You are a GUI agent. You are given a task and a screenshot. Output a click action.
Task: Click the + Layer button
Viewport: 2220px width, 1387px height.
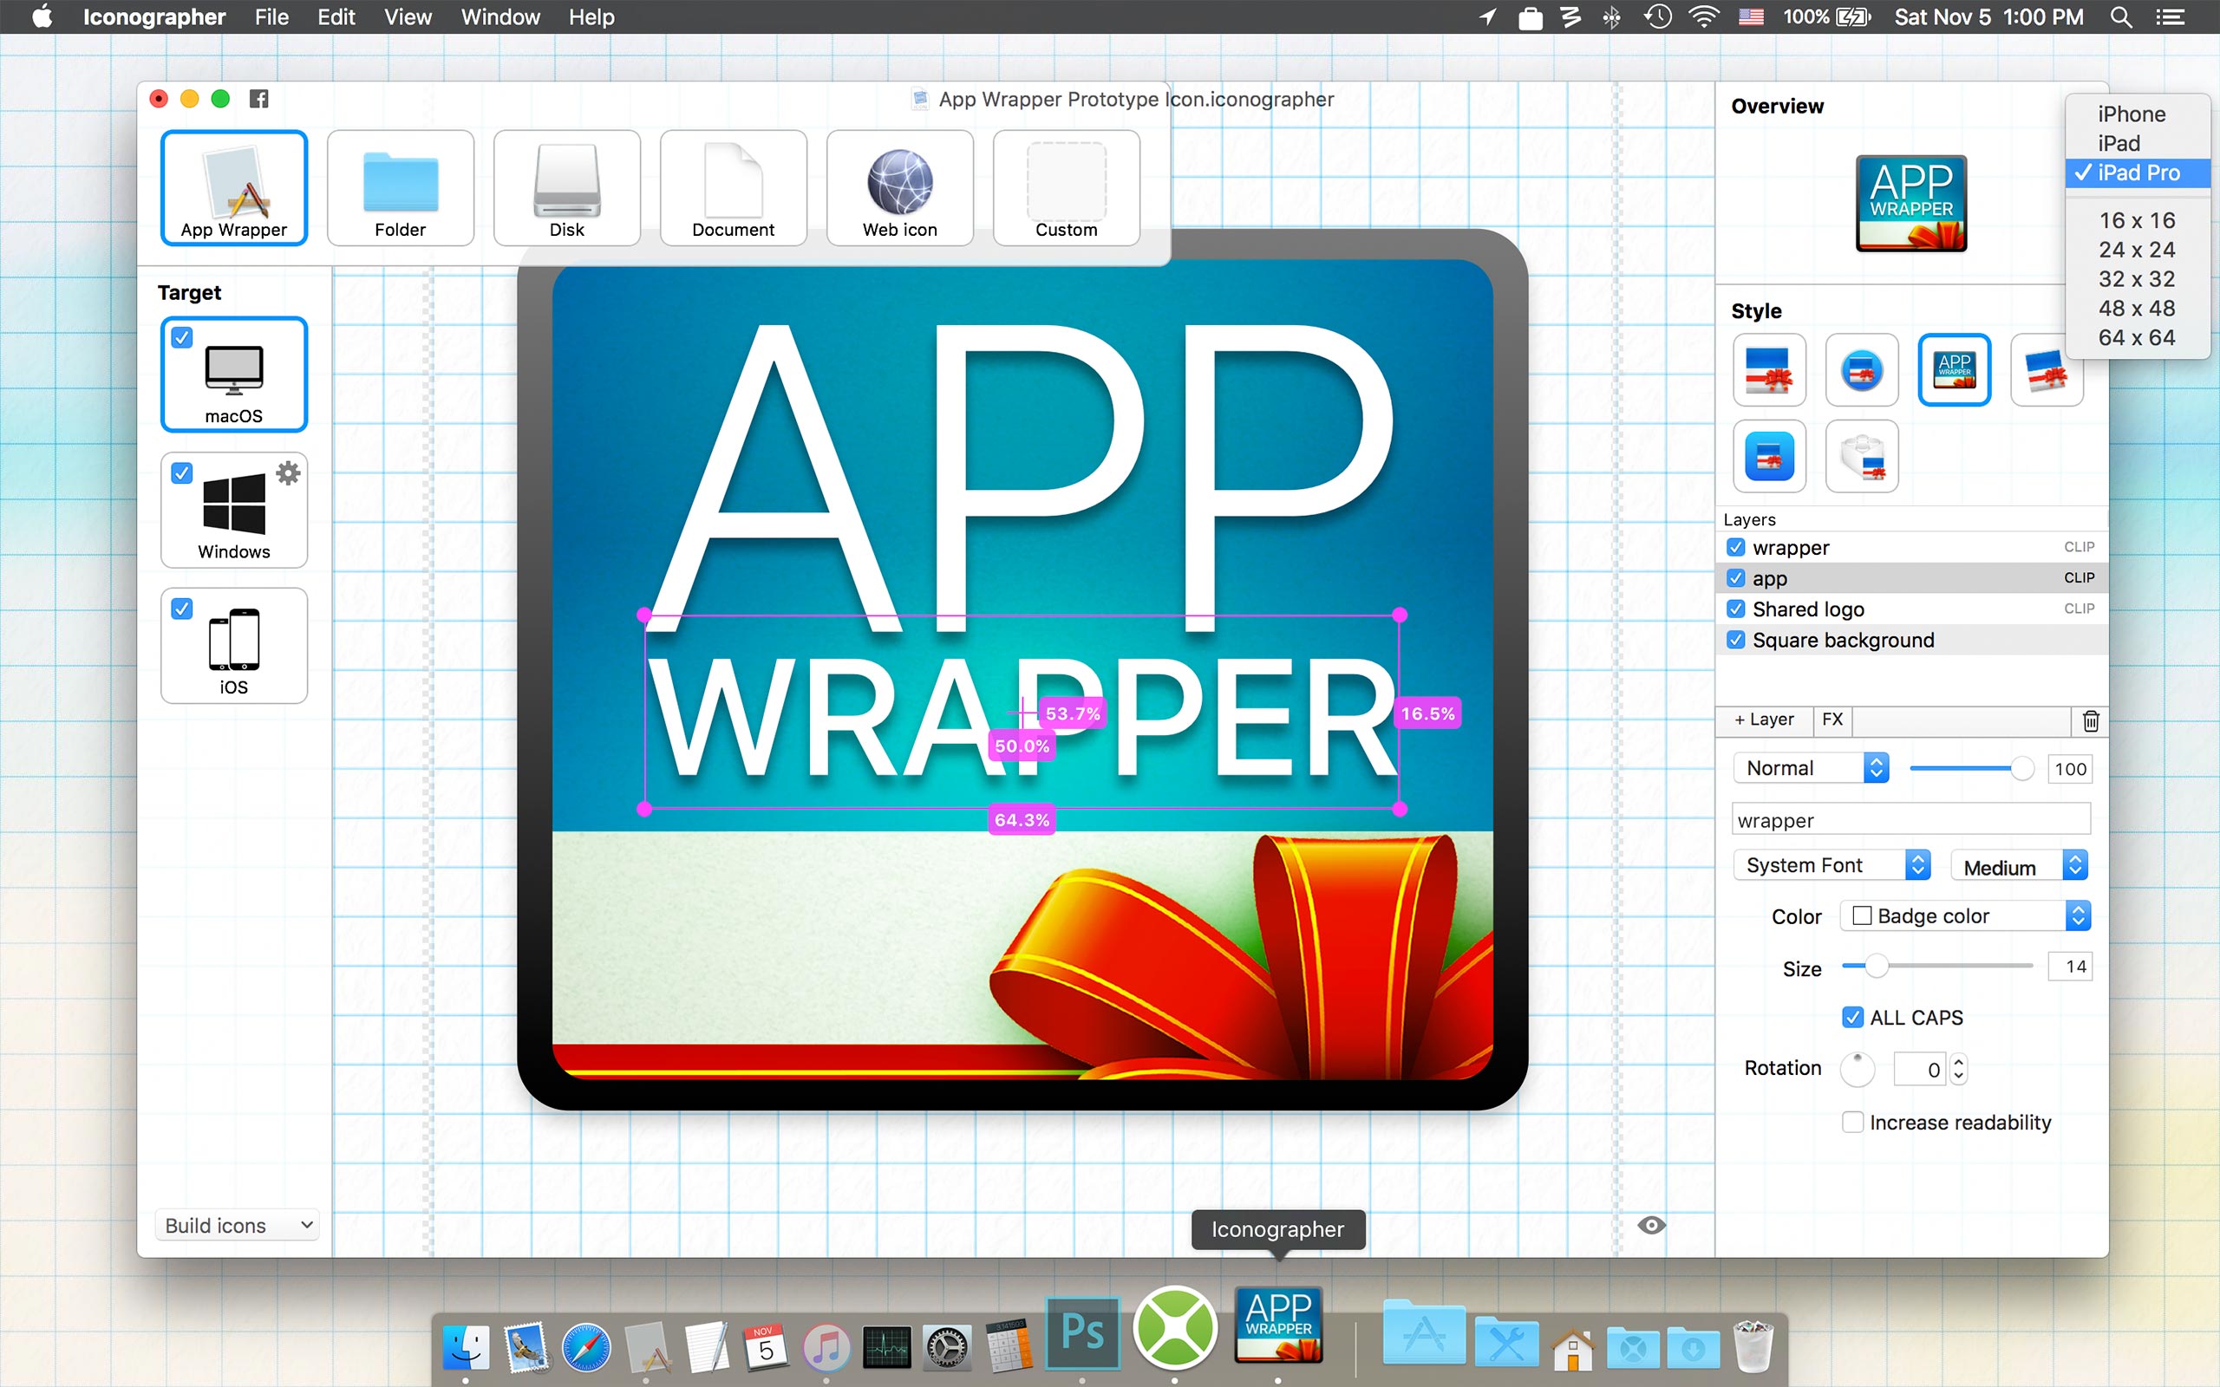coord(1763,720)
